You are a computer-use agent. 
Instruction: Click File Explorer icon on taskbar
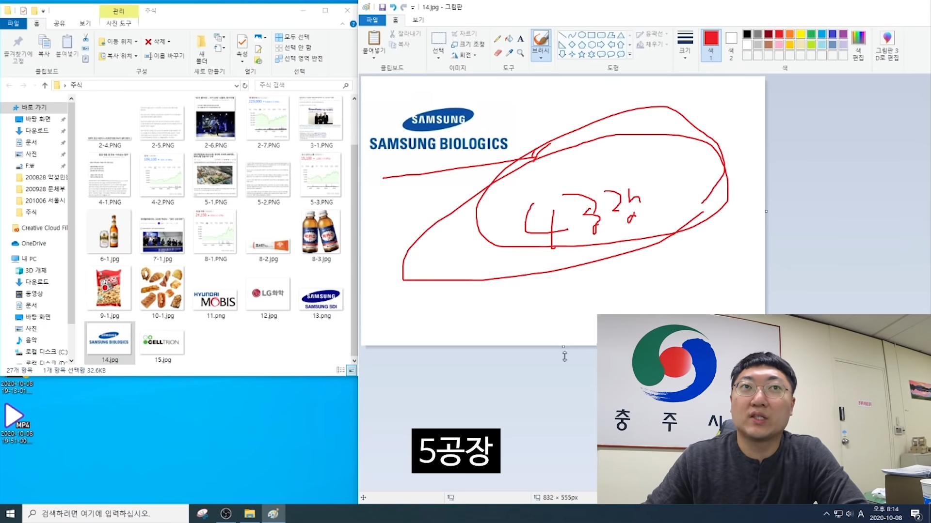250,513
